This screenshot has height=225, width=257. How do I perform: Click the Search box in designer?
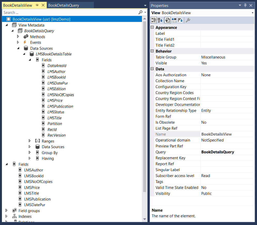[70, 12]
